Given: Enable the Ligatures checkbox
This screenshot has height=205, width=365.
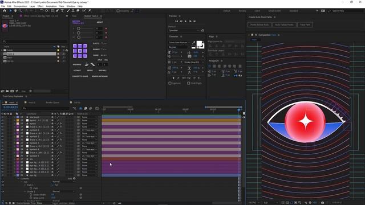Looking at the screenshot, I should click(170, 83).
